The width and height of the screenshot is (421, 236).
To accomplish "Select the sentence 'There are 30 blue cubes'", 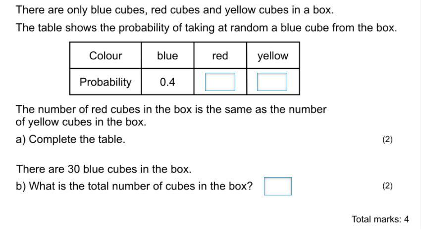I will 104,169.
